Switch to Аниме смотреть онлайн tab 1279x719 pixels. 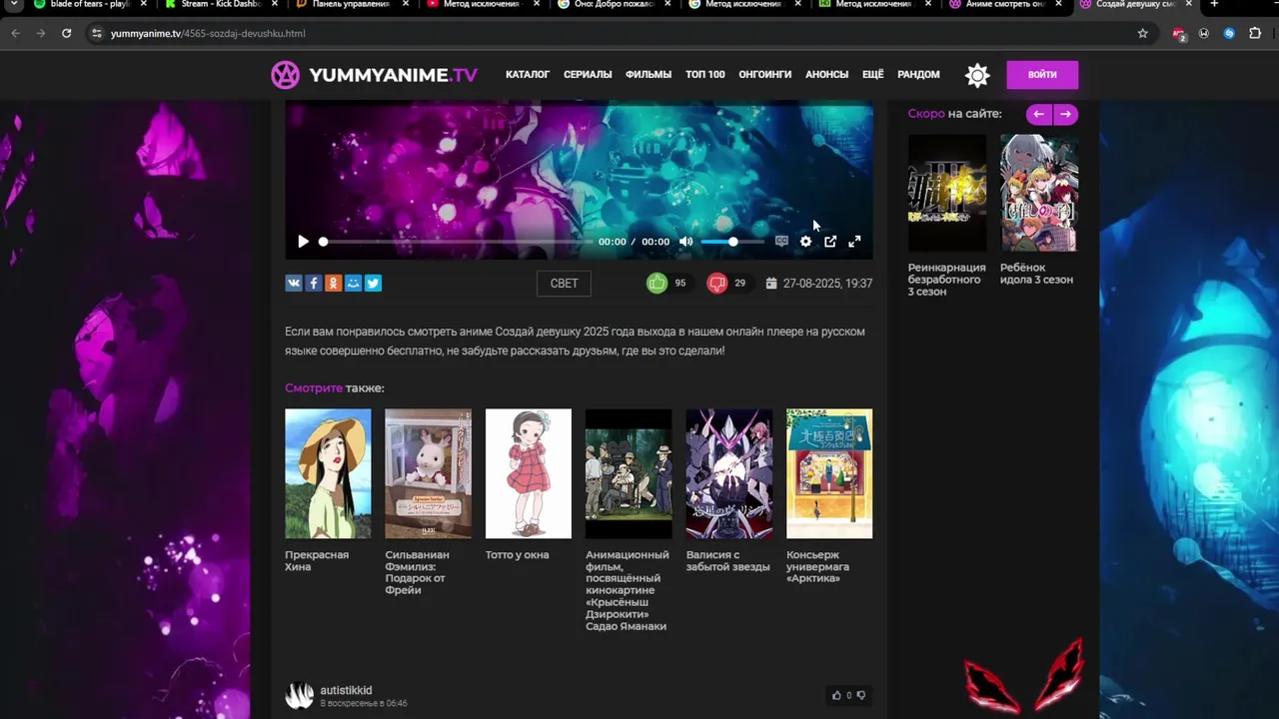coord(1004,5)
